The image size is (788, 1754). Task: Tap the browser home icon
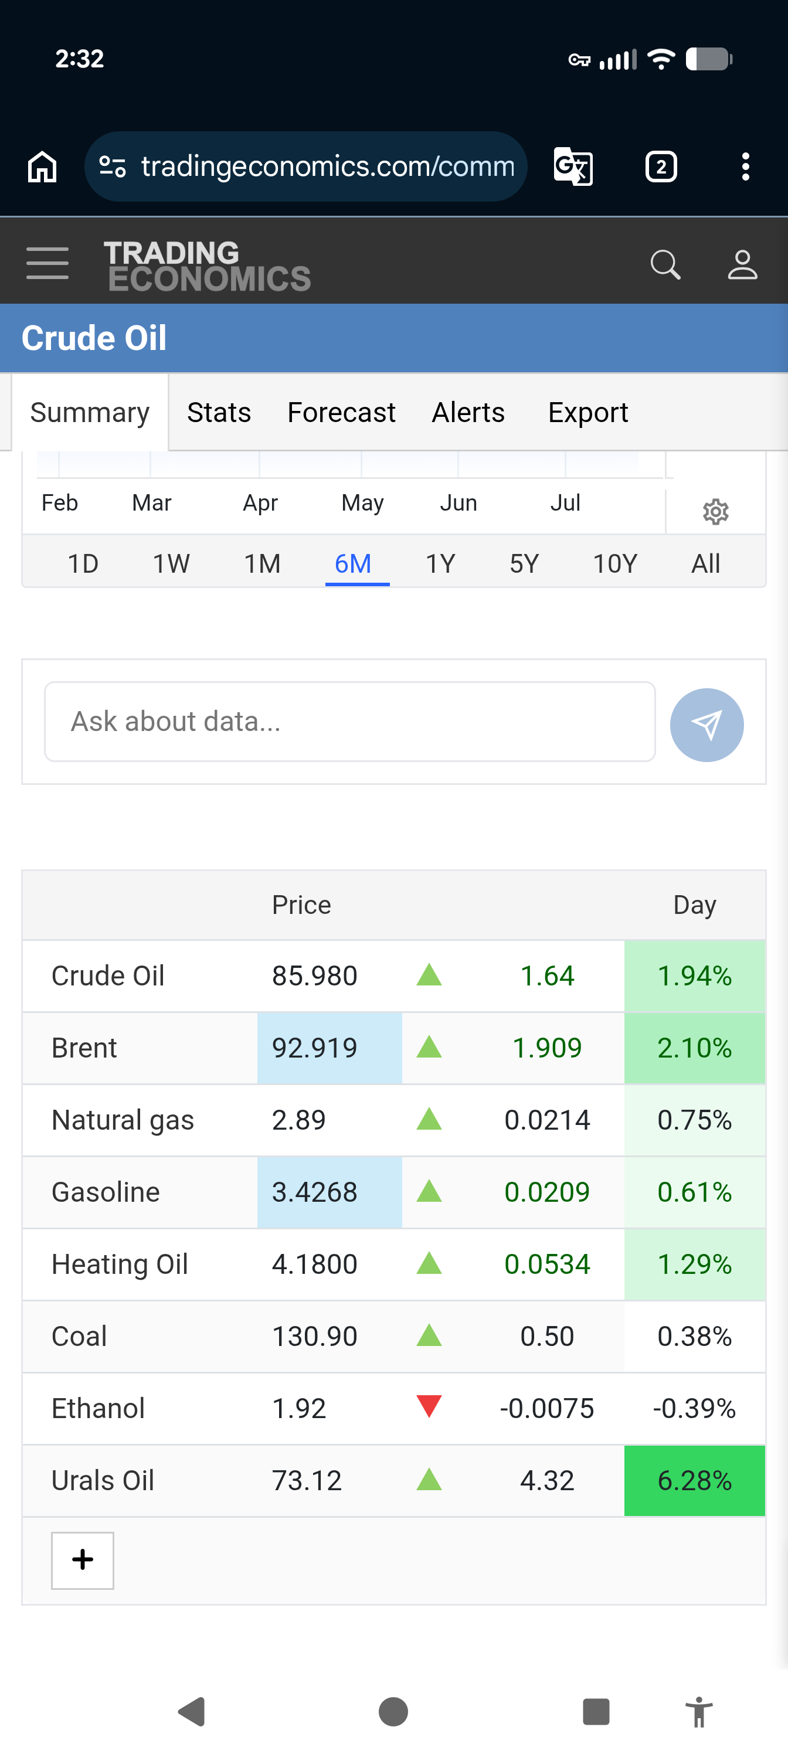coord(42,167)
